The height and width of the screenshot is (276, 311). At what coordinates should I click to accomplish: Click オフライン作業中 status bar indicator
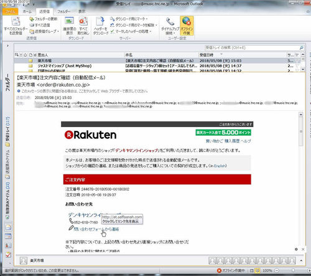pyautogui.click(x=231, y=270)
